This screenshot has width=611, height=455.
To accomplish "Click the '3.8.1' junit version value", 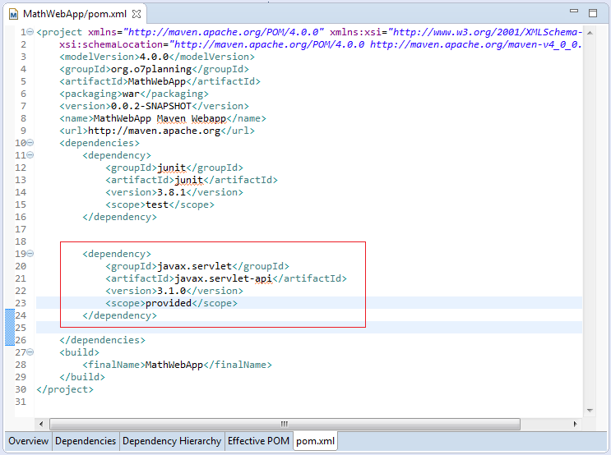I will tap(171, 193).
